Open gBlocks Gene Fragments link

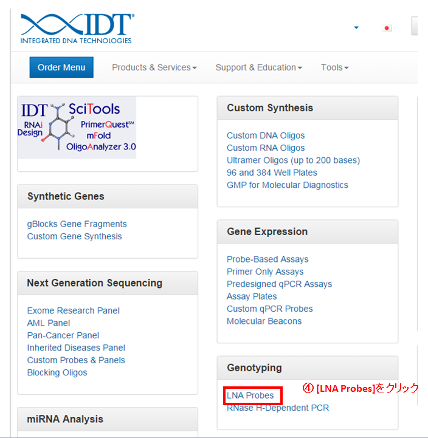pos(77,224)
